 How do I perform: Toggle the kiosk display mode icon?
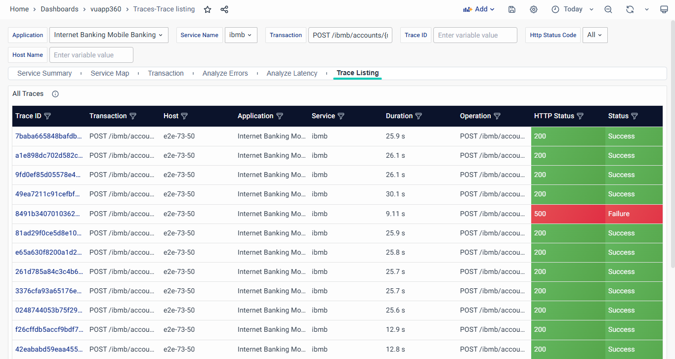pyautogui.click(x=664, y=9)
